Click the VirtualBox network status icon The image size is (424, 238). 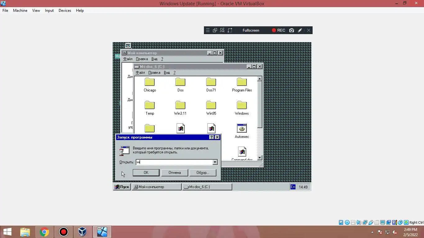click(365, 223)
